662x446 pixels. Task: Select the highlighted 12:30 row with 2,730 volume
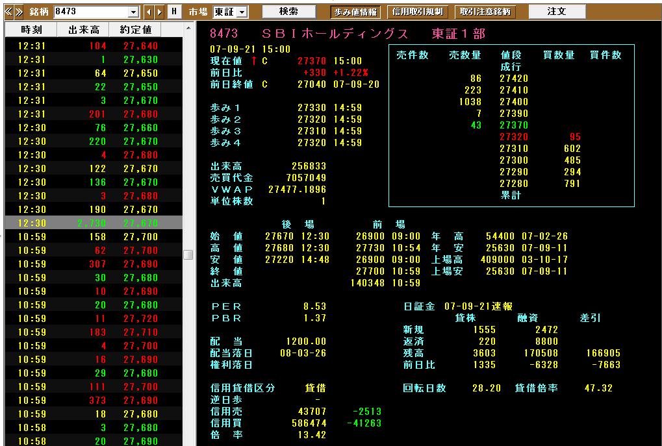click(94, 223)
